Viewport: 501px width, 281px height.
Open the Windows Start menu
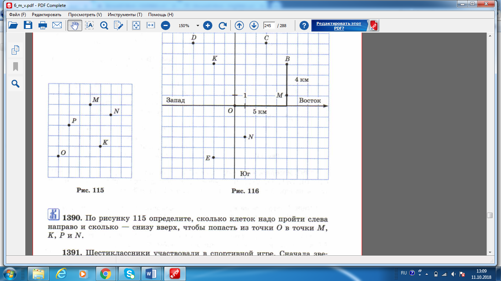(10, 273)
